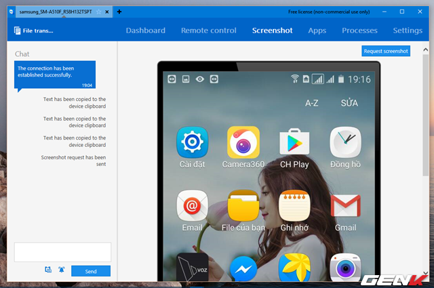Add a new session tab with plus
The image size is (434, 288).
click(119, 12)
